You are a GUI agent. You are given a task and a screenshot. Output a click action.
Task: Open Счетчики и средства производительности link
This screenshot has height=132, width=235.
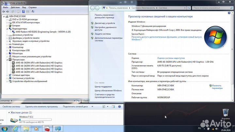tap(105, 96)
